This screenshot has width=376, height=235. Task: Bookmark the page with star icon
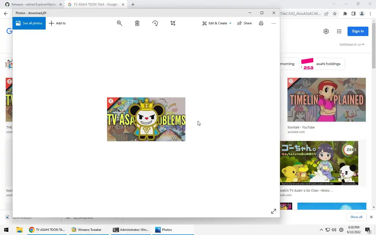click(335, 14)
